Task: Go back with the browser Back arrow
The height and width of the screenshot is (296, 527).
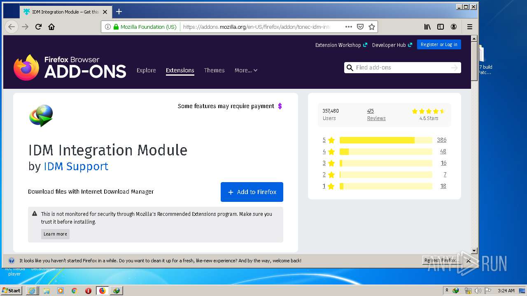Action: pos(12,27)
